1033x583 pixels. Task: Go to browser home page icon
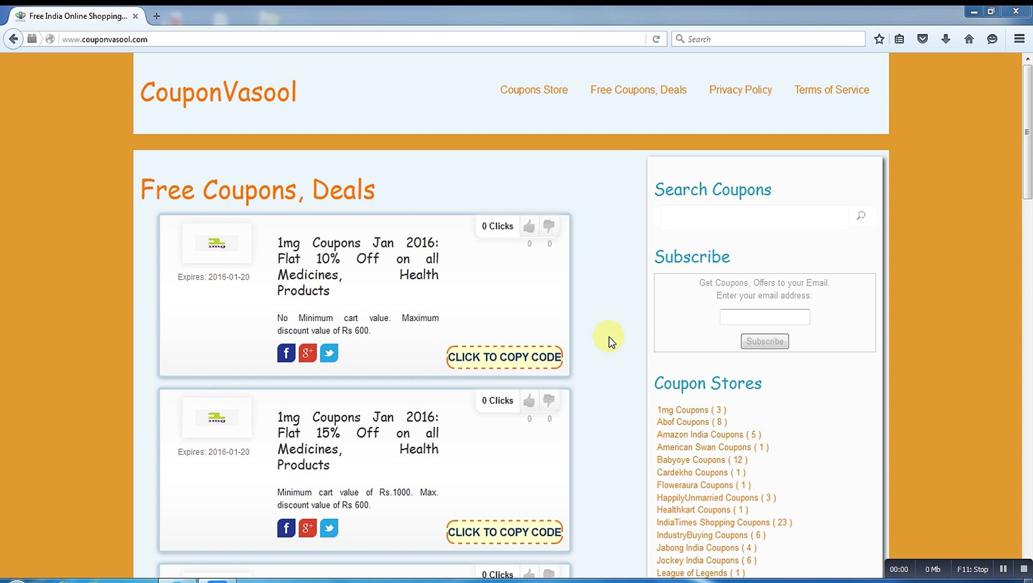969,39
